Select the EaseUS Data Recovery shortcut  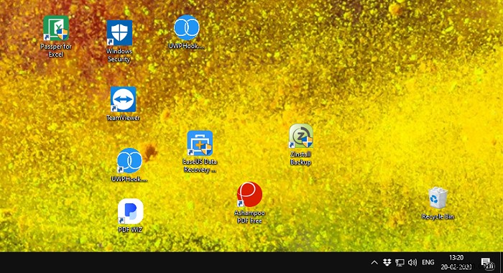pos(200,152)
